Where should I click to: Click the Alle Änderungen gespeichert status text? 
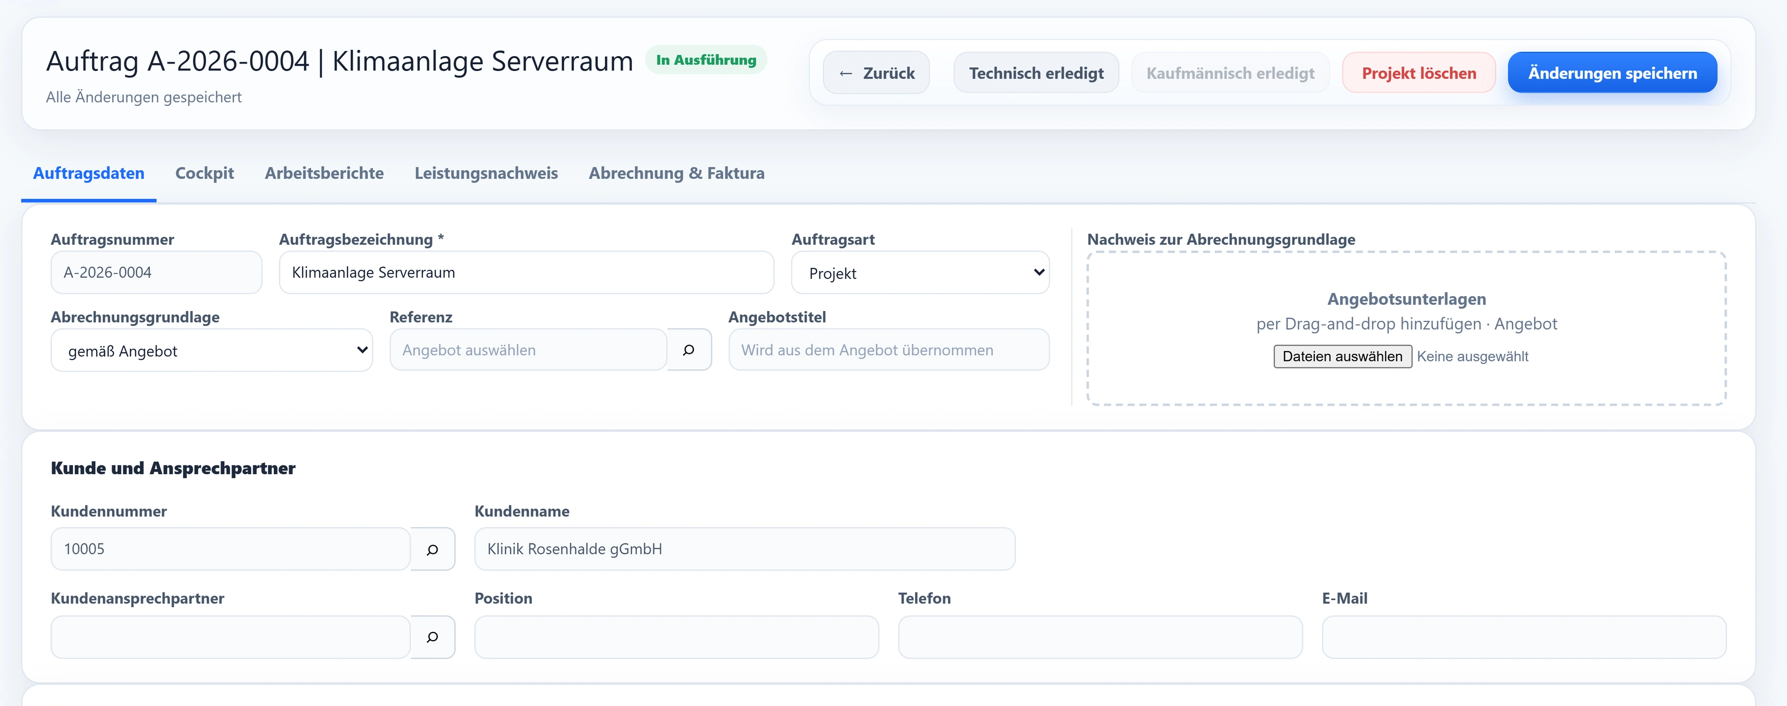[x=144, y=97]
